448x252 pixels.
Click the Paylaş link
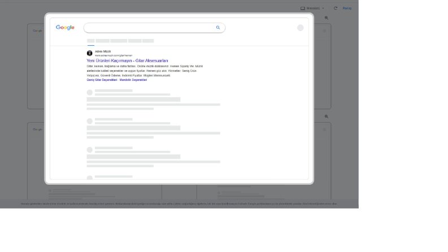pos(347,8)
